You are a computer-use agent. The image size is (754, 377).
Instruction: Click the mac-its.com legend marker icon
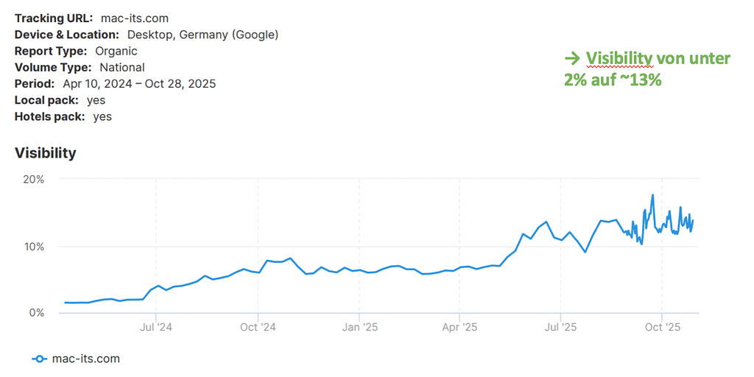[39, 359]
